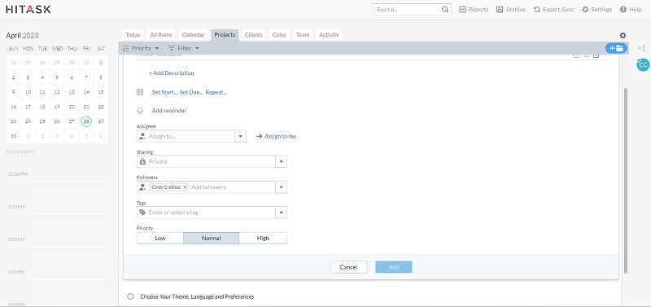Expand the Followers dropdown arrow

coord(281,187)
